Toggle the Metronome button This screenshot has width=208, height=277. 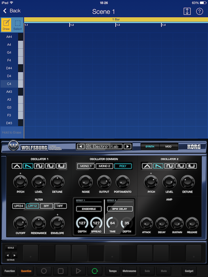tap(129, 271)
